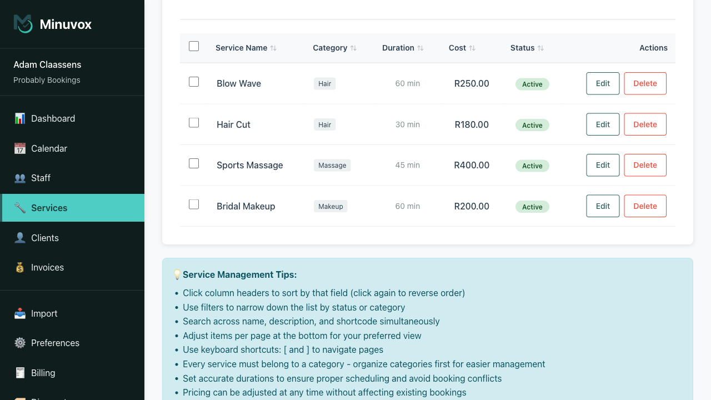Image resolution: width=711 pixels, height=400 pixels.
Task: Select the Sports Massage row checkbox
Action: pos(194,163)
